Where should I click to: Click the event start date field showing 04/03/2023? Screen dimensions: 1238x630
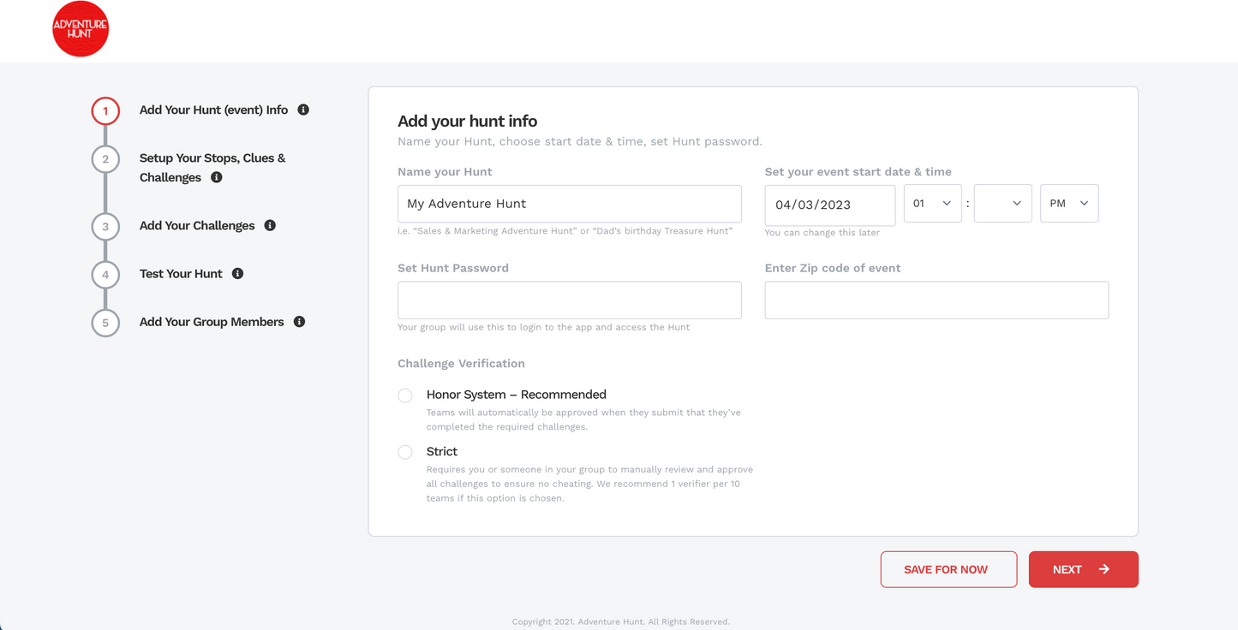click(x=829, y=205)
